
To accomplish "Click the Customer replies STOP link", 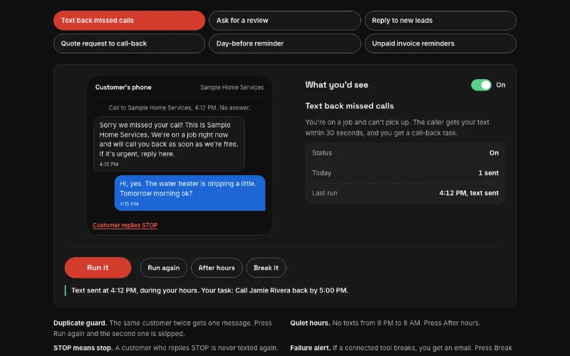I will tap(125, 225).
